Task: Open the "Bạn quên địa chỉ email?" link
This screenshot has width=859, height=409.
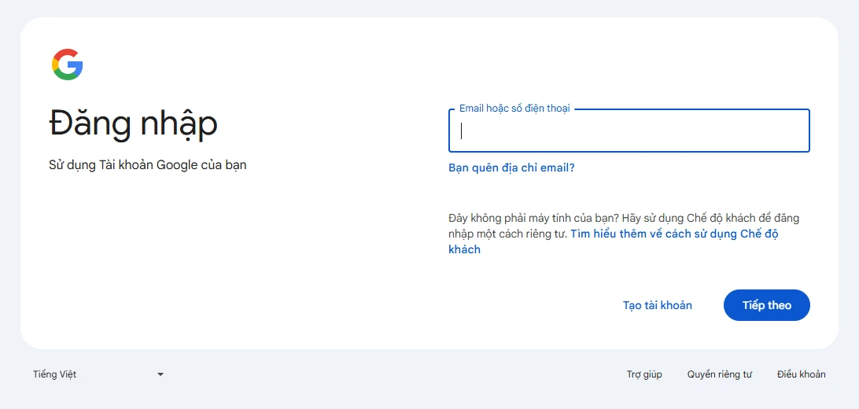Action: click(511, 168)
